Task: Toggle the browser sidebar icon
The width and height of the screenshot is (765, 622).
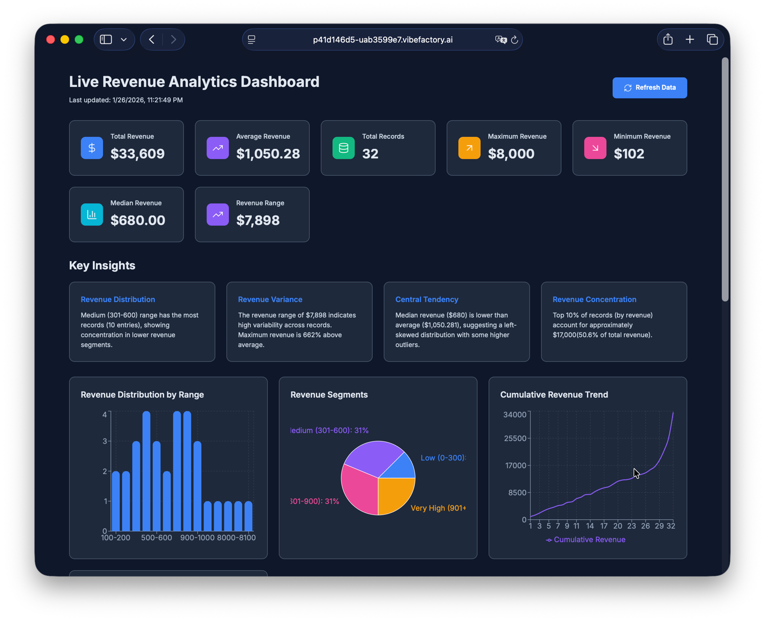Action: point(106,39)
